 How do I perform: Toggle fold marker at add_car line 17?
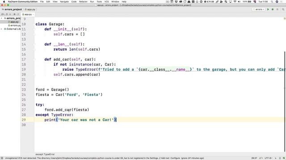tap(34, 59)
